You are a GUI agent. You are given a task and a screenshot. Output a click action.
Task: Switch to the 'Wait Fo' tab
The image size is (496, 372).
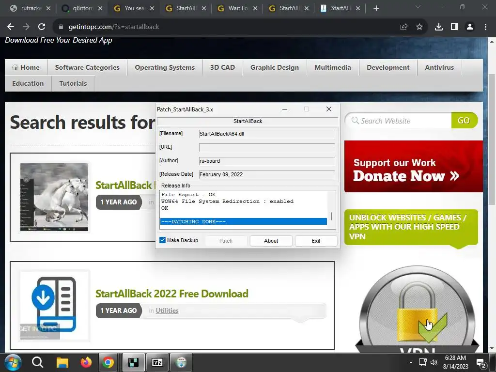coord(237,8)
